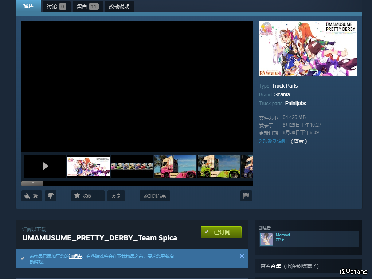This screenshot has height=279, width=372.
Task: Open creator Momoxt's avatar
Action: (267, 239)
